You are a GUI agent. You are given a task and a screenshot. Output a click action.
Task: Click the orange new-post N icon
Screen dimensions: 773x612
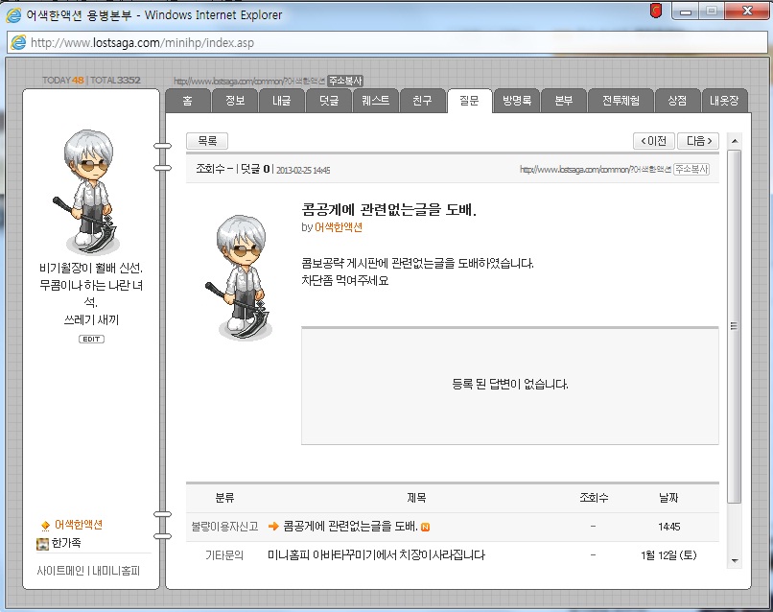[x=425, y=528]
